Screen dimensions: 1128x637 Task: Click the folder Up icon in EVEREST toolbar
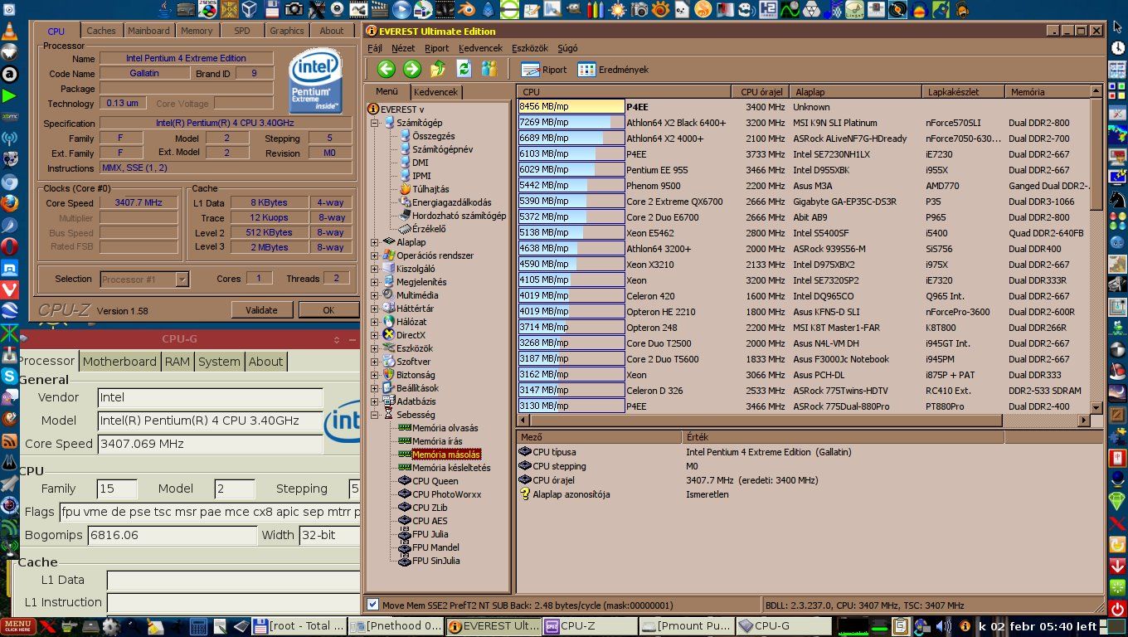click(438, 69)
